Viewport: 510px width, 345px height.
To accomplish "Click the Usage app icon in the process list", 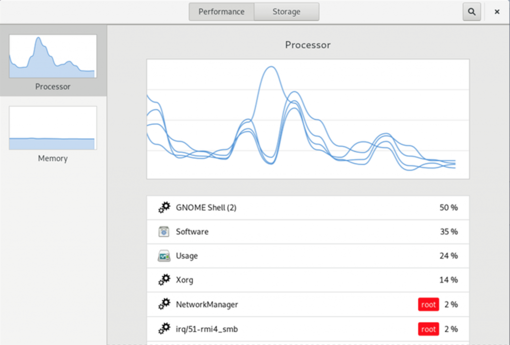I will [164, 256].
